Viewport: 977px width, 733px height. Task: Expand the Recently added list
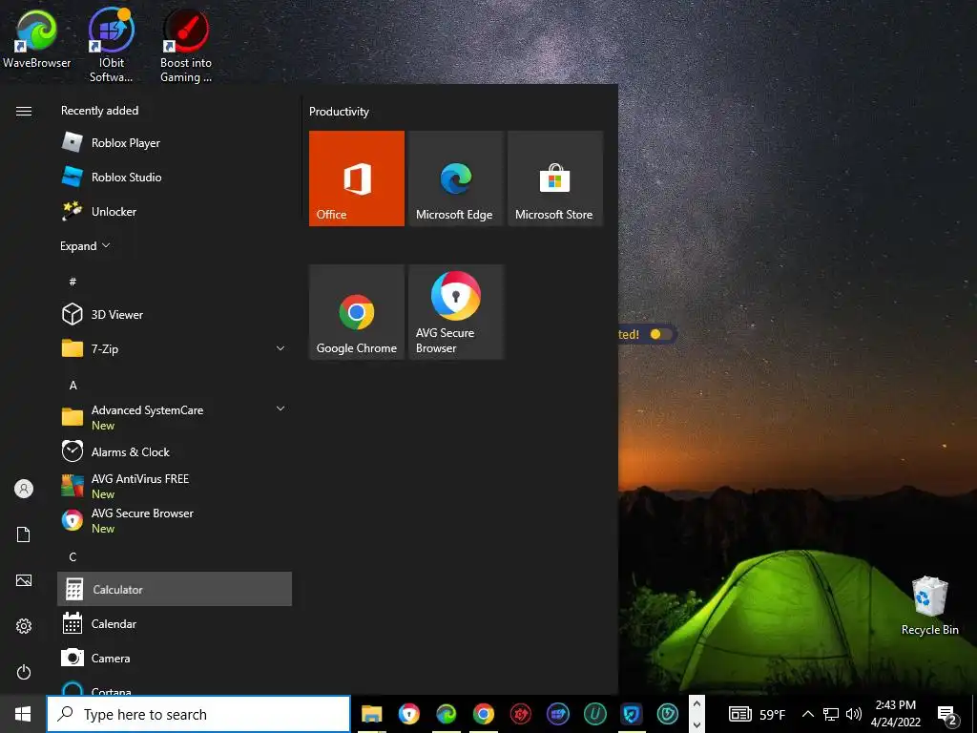tap(85, 245)
